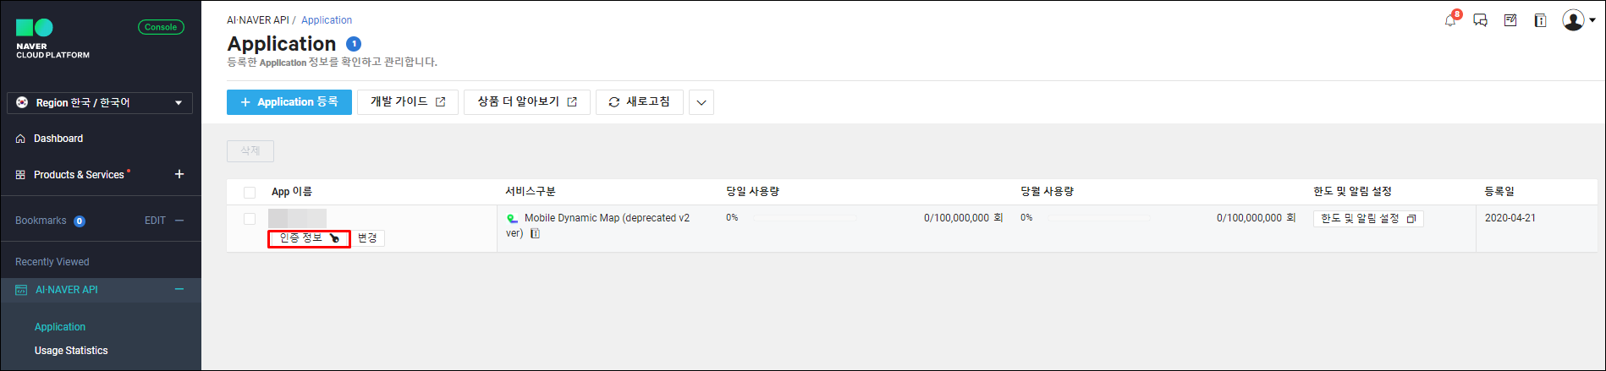The width and height of the screenshot is (1606, 371).
Task: Add a service with the plus icon
Action: coord(179,174)
